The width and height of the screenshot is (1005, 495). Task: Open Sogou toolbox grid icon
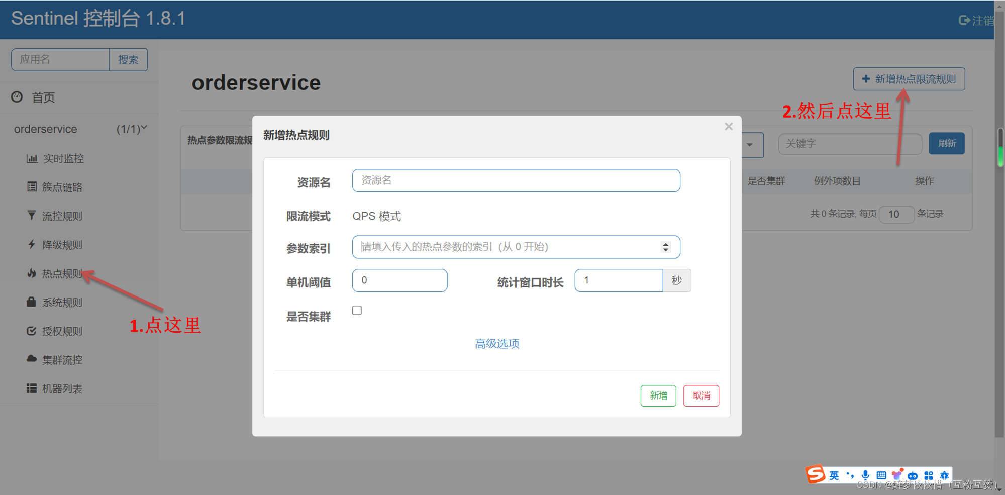tap(929, 475)
